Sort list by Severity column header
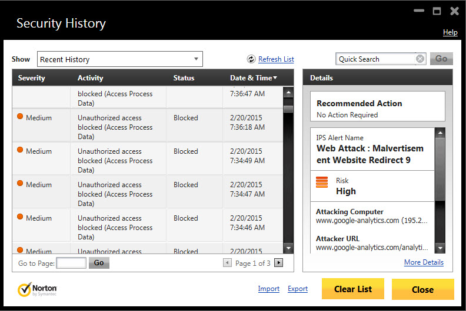Viewport: 466px width, 311px height. 32,78
